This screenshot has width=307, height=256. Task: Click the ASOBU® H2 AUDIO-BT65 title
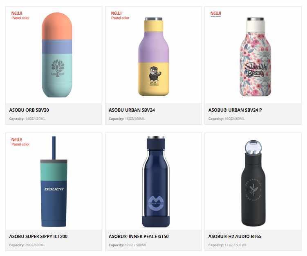pyautogui.click(x=235, y=236)
